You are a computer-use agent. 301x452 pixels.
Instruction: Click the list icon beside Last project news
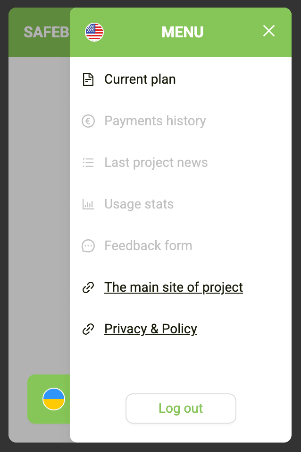click(x=88, y=162)
